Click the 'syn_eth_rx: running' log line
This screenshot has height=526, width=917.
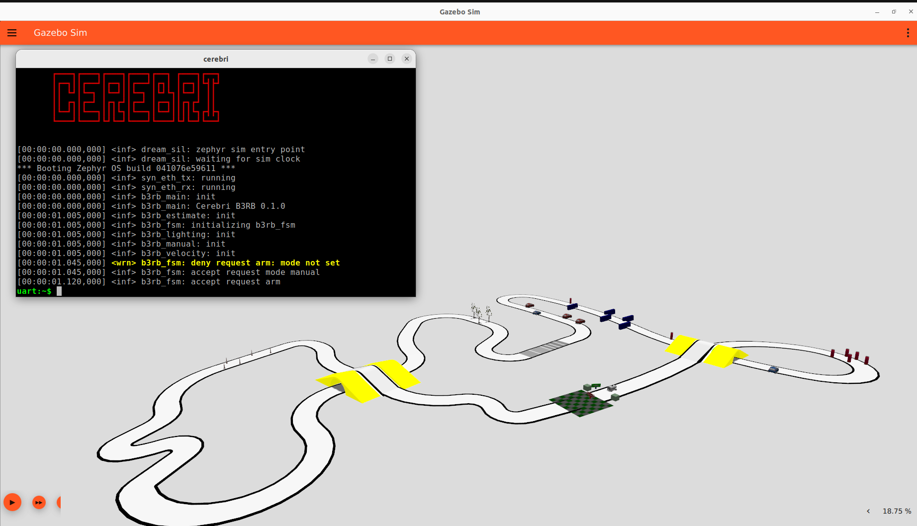pyautogui.click(x=126, y=187)
